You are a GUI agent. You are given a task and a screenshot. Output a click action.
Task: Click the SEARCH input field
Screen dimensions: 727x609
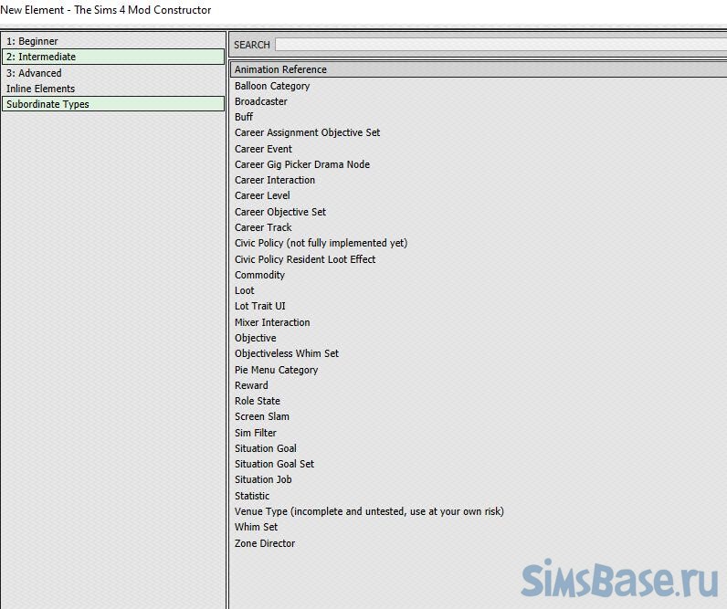(500, 45)
